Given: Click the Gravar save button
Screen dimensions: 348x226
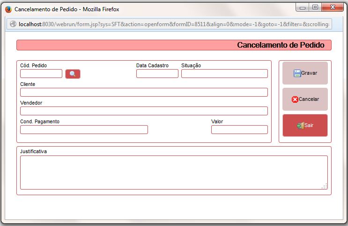Looking at the screenshot, I should 305,73.
